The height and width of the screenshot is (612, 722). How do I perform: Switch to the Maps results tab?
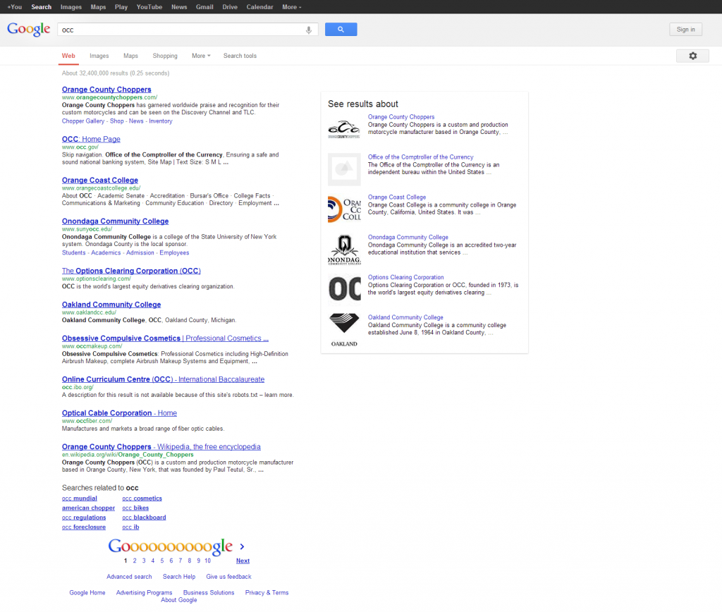click(x=130, y=56)
